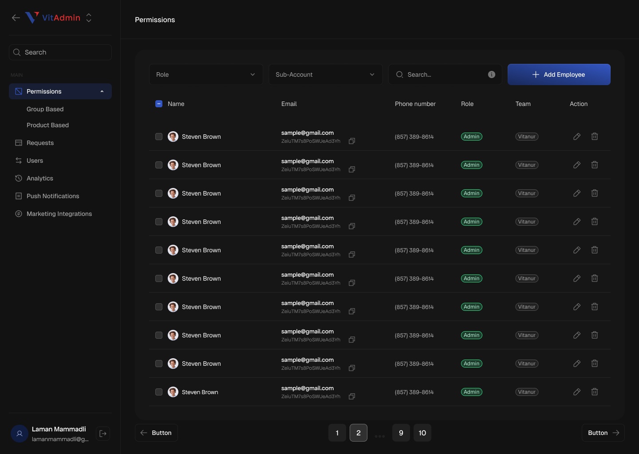Viewport: 639px width, 454px height.
Task: Check the second row's checkbox
Action: [x=159, y=165]
